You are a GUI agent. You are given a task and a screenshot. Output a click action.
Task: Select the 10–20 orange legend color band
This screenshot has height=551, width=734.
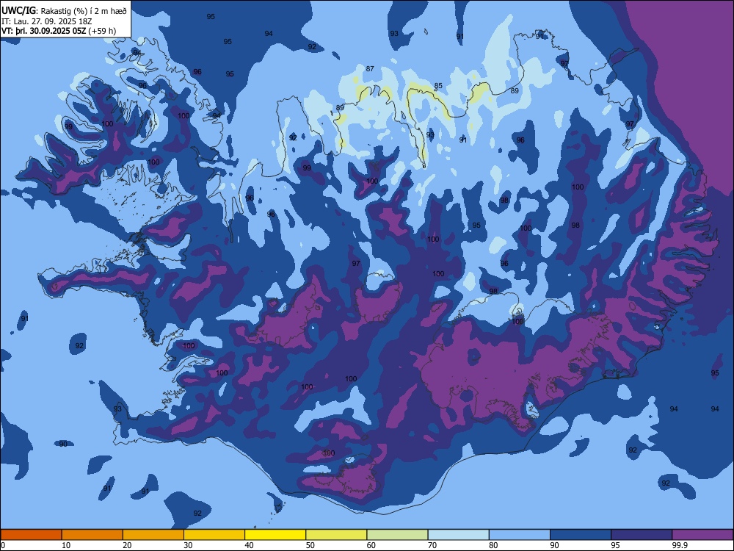92,535
